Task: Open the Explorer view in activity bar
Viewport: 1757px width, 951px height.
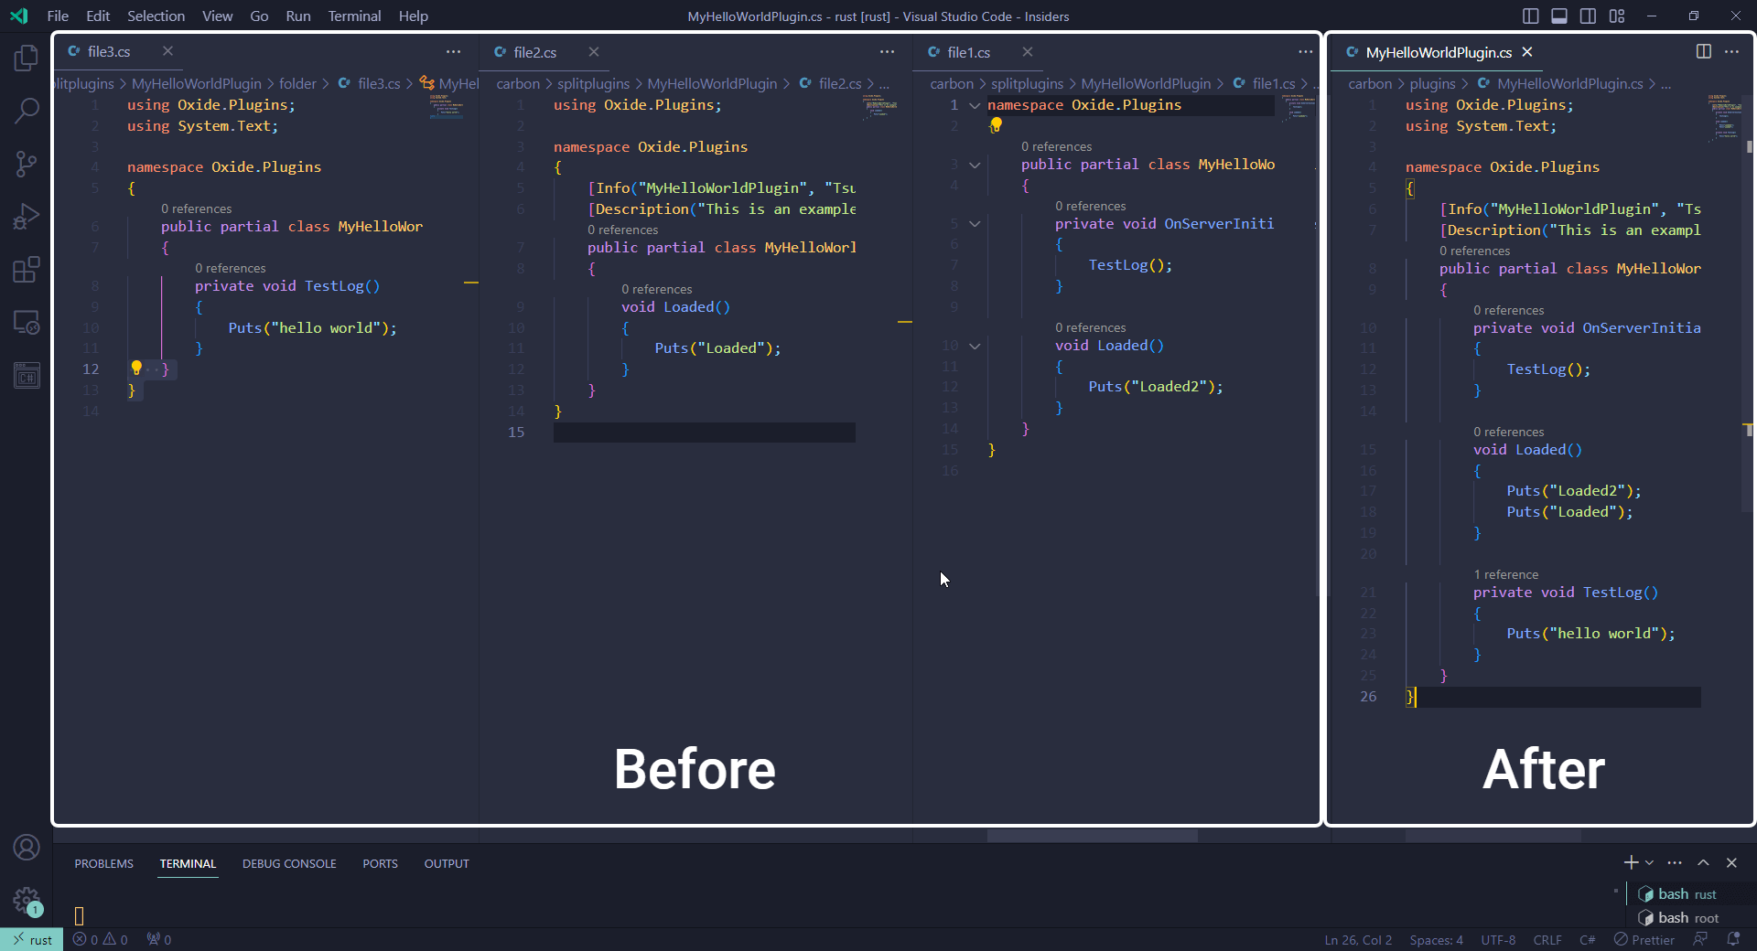Action: [x=26, y=59]
